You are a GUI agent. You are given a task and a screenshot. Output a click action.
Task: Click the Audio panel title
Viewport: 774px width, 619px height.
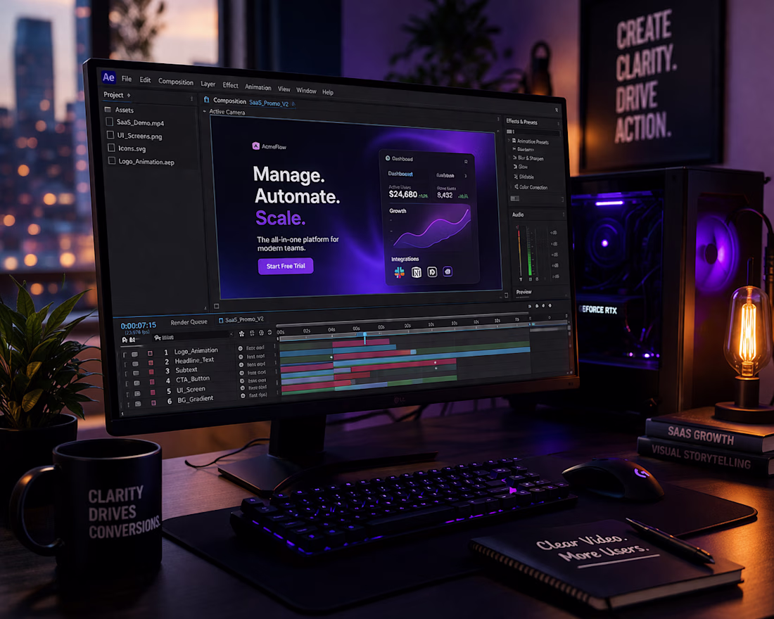click(x=518, y=215)
